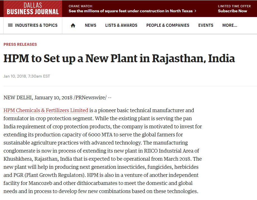Click the Dallas Business Journal logo
Screen dimensions: 257x200
33,9
